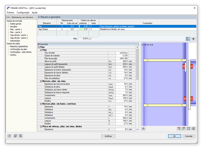Select Altura do perfil row

click(x=86, y=61)
